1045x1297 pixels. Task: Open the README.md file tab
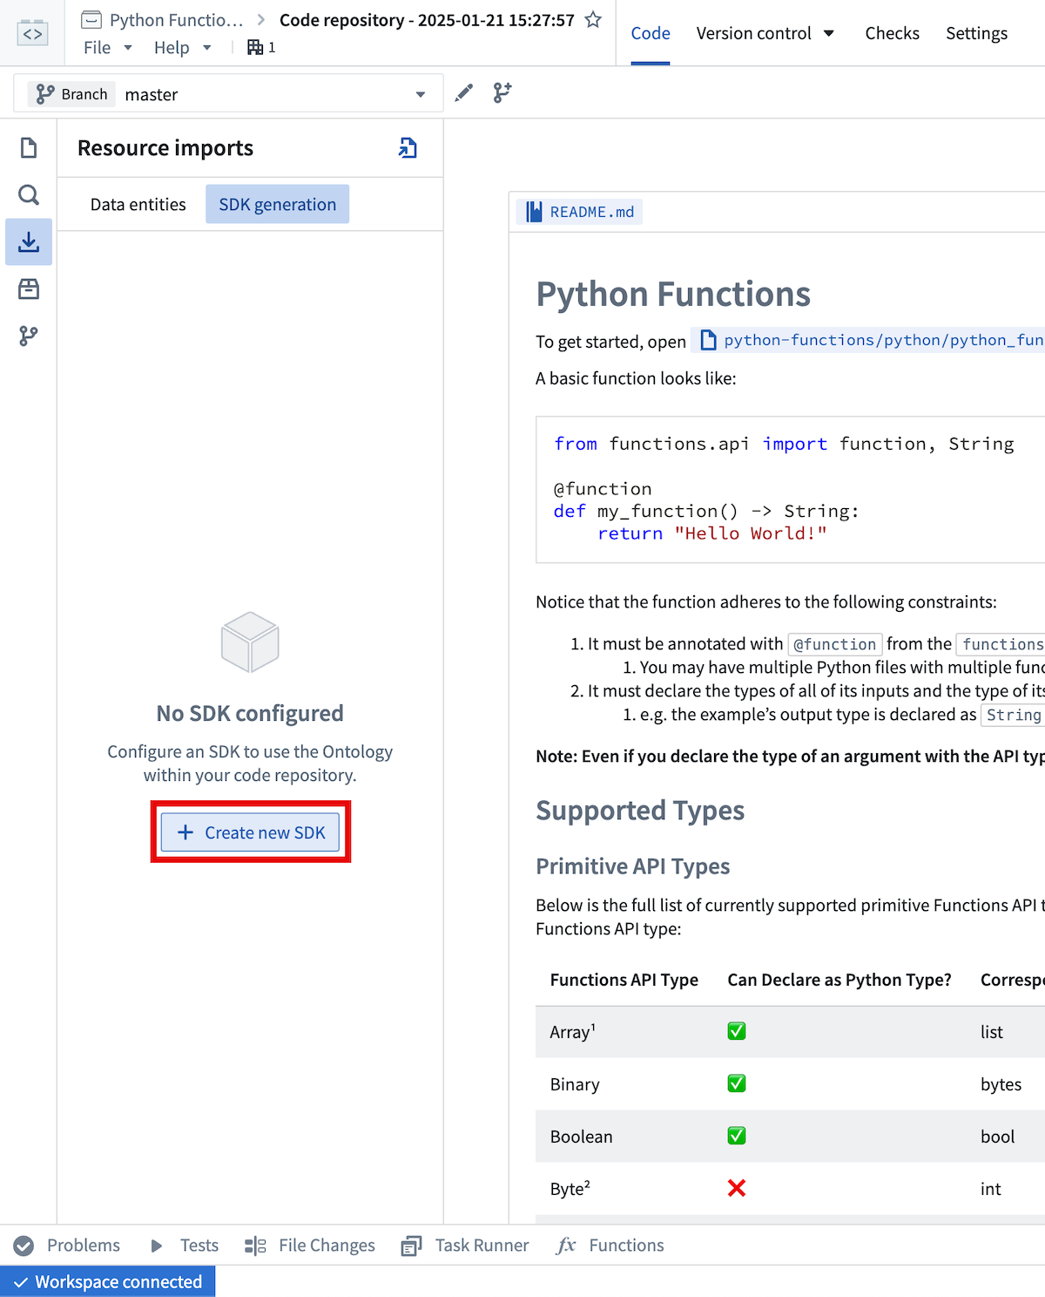(579, 212)
